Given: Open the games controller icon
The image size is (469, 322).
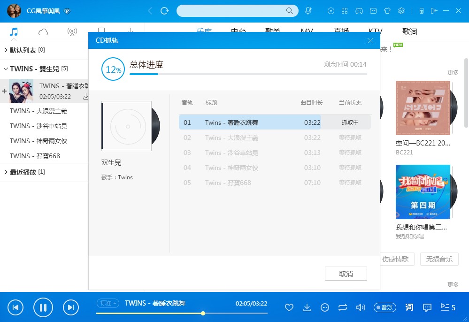Looking at the screenshot, I should click(359, 11).
